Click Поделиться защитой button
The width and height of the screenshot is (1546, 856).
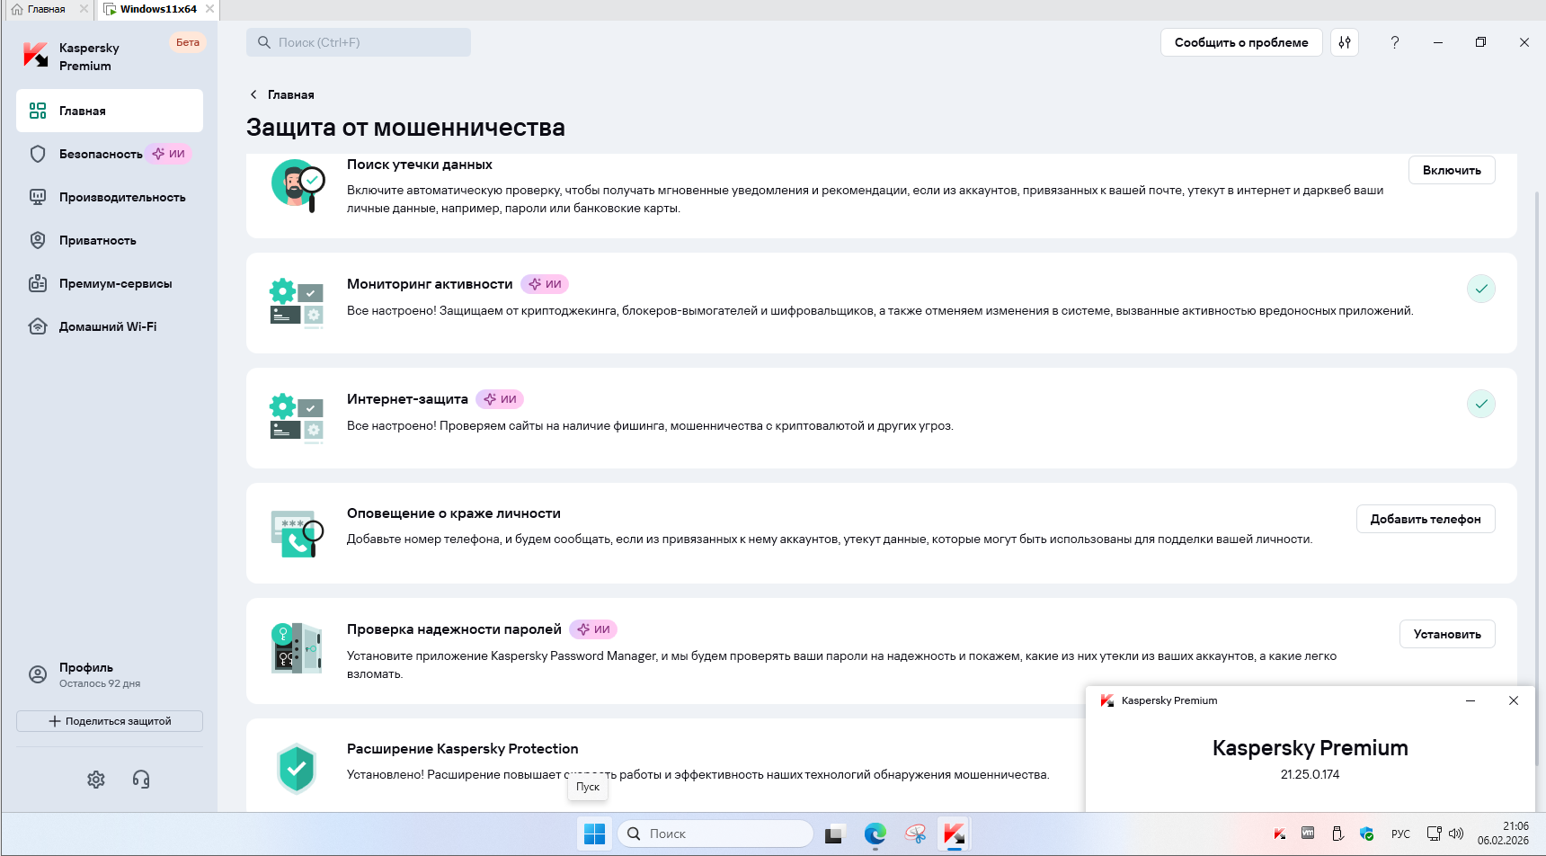110,721
